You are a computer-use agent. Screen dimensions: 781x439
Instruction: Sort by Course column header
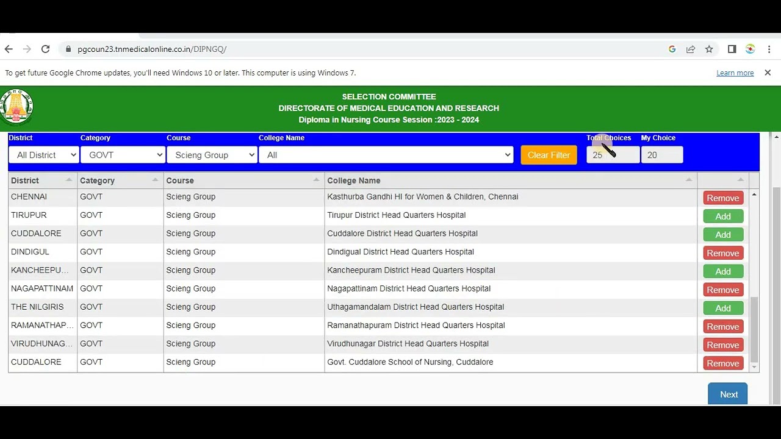[244, 180]
